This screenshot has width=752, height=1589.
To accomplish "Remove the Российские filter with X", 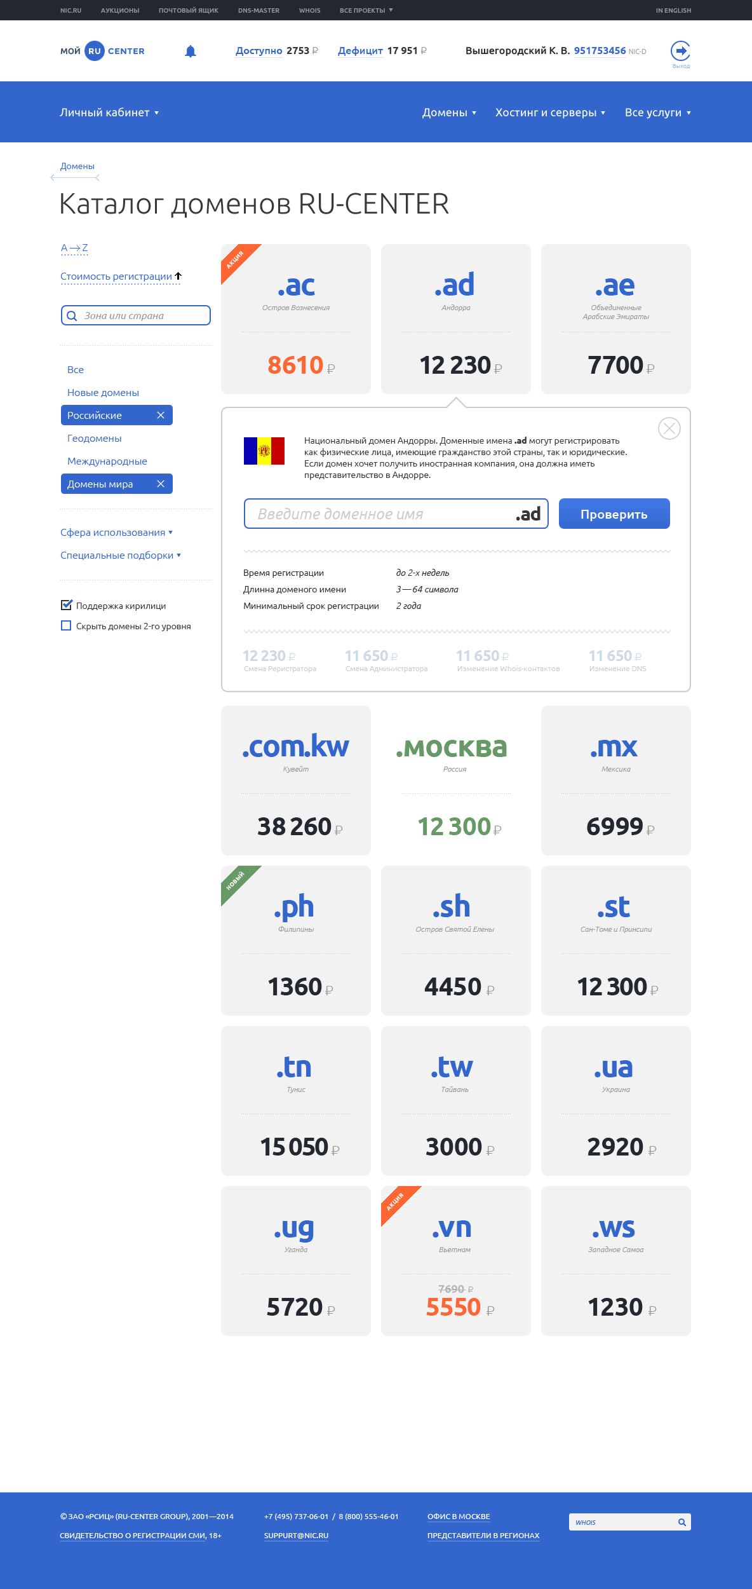I will pos(161,415).
